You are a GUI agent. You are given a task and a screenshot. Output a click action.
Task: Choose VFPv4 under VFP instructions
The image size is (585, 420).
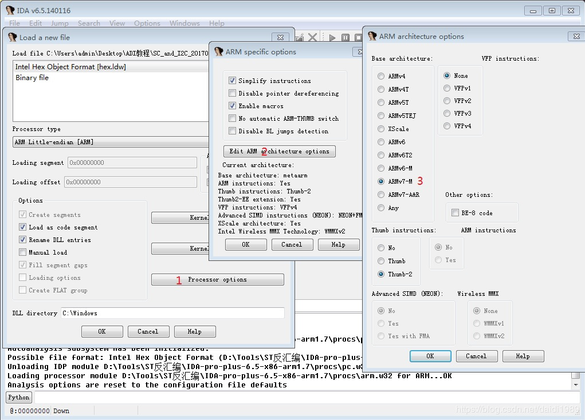(x=447, y=126)
